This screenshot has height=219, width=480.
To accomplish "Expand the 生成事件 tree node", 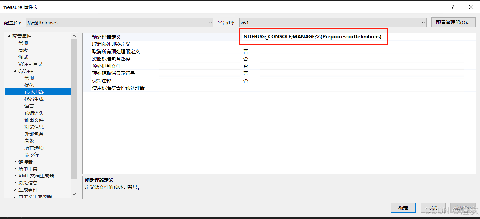I will pyautogui.click(x=15, y=190).
